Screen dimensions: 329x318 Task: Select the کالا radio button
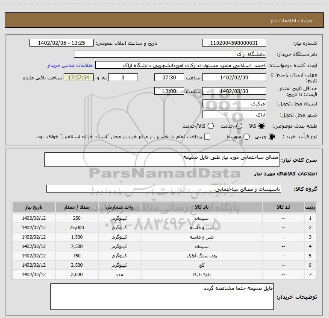[x=261, y=126]
